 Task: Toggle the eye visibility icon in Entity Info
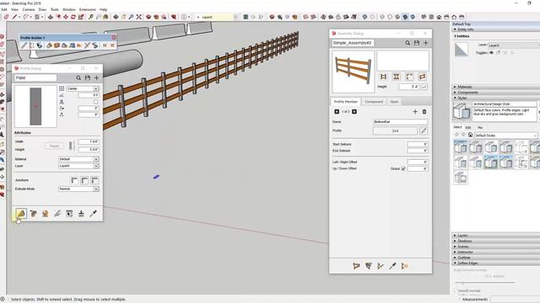pyautogui.click(x=491, y=53)
